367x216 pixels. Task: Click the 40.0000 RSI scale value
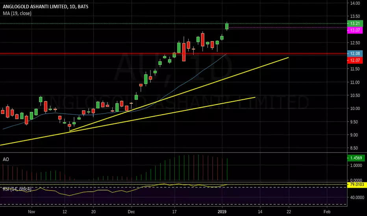[357, 197]
